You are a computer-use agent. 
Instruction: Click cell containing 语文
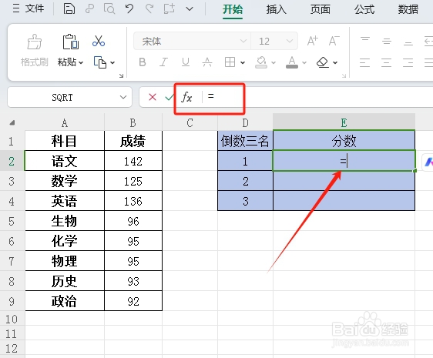pos(65,161)
